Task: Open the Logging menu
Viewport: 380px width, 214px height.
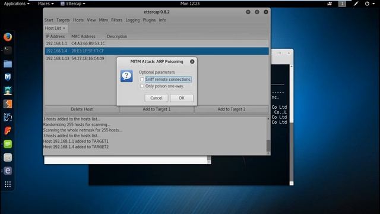Action: pos(132,20)
